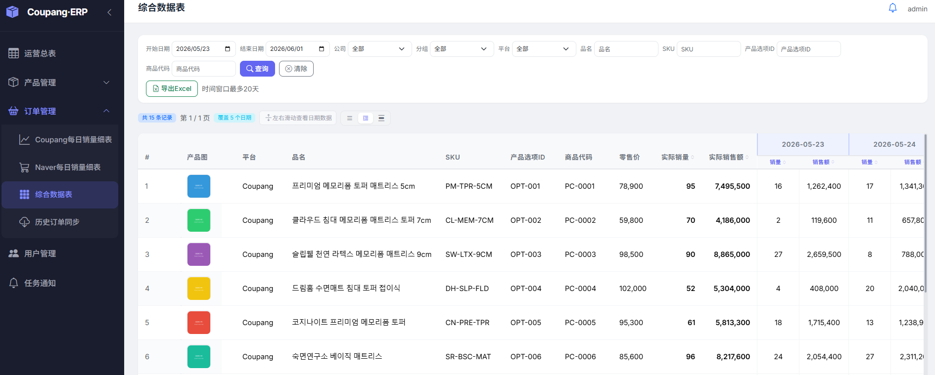Select compact table density option
The image size is (935, 375).
pos(350,118)
